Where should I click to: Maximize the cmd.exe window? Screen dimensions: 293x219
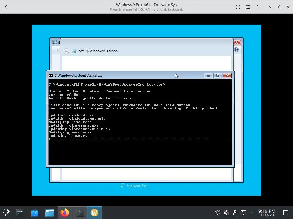tap(218, 75)
